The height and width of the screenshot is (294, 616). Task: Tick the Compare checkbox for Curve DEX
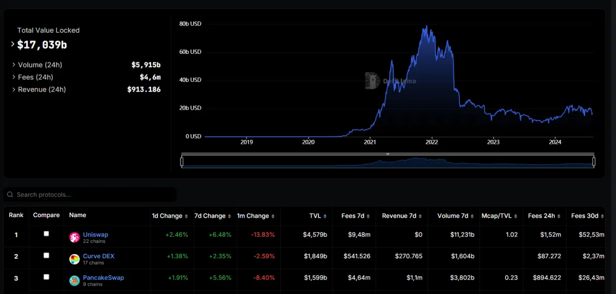click(46, 255)
